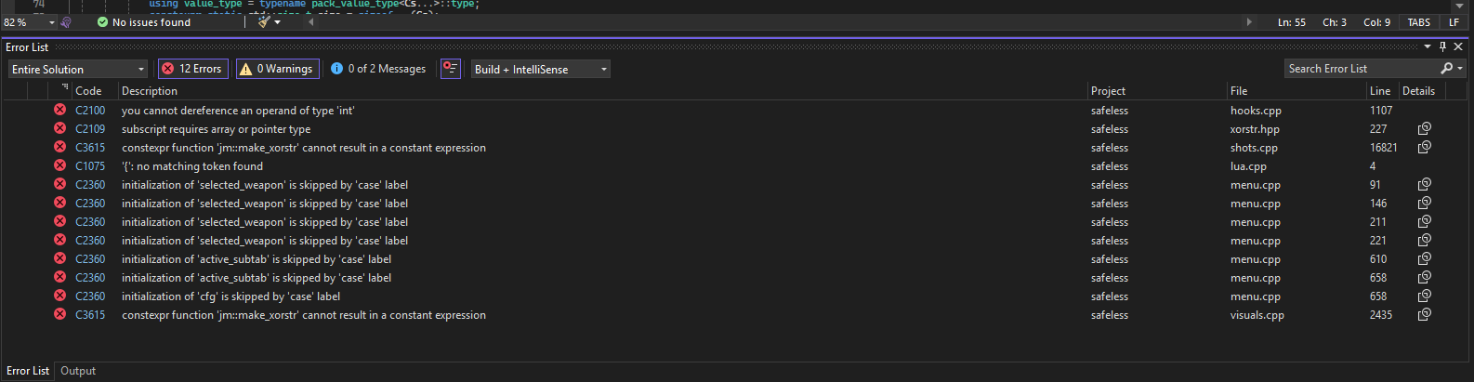Pin the Error List panel with auto-hide pin

click(x=1443, y=46)
